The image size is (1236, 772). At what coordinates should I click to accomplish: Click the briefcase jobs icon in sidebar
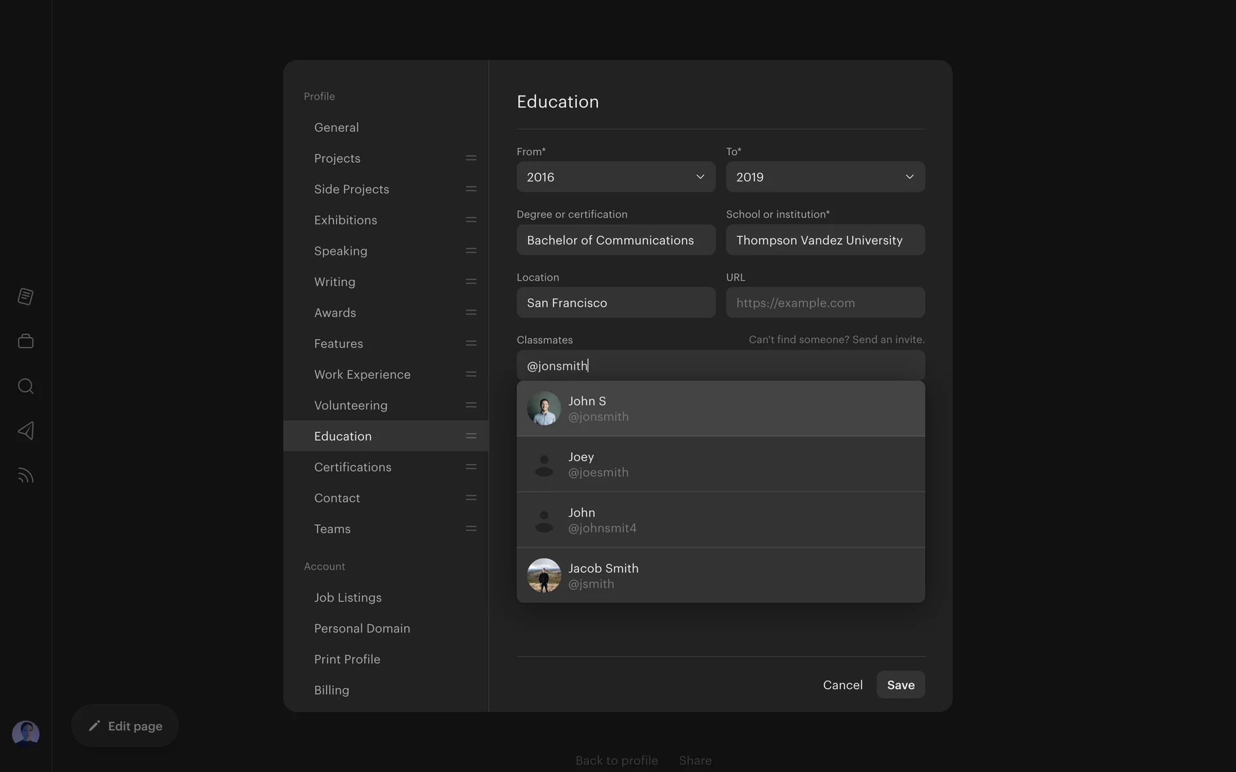26,341
